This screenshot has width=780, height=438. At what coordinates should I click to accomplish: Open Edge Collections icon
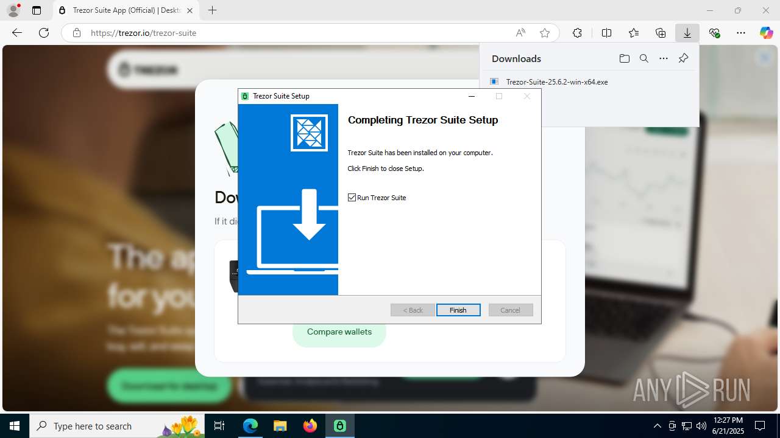[661, 33]
